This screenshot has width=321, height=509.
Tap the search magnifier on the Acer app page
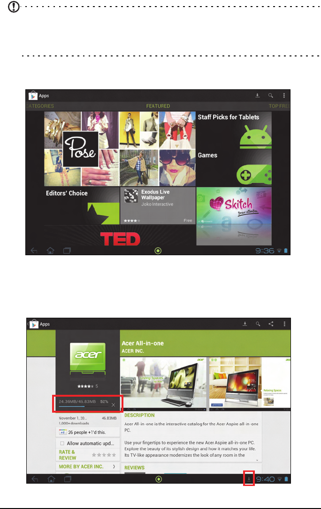click(x=258, y=324)
